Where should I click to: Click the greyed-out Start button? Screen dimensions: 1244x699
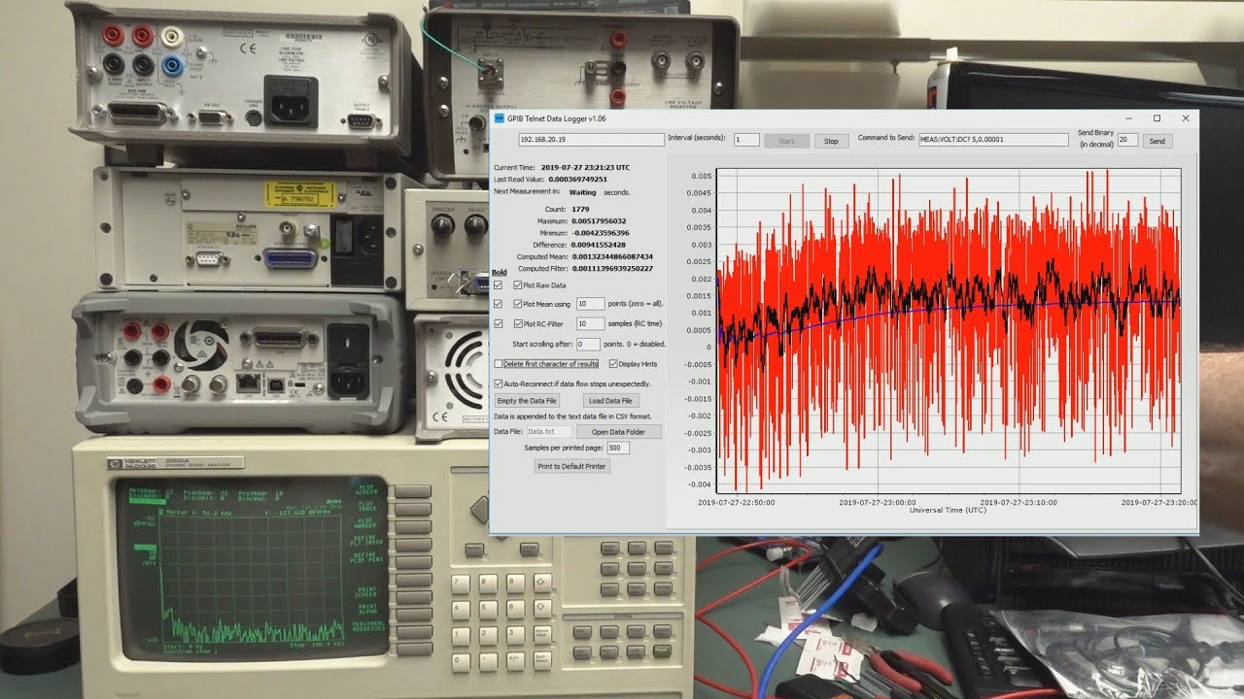click(786, 141)
